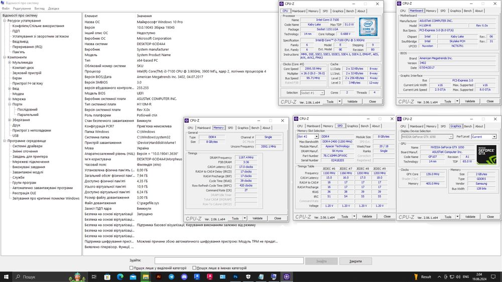This screenshot has height=282, width=502.
Task: Select 'Конфлікти/Спільне використання' tree item
Action: click(x=38, y=26)
